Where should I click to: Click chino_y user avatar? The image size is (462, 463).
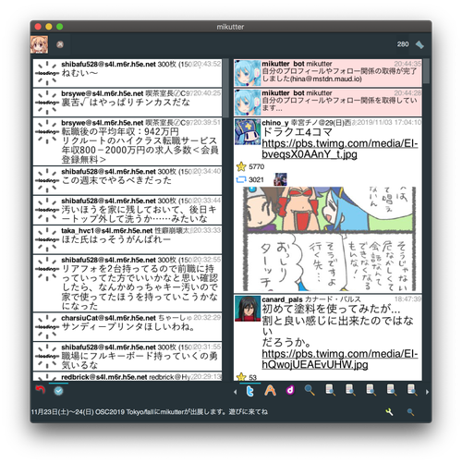click(x=248, y=132)
